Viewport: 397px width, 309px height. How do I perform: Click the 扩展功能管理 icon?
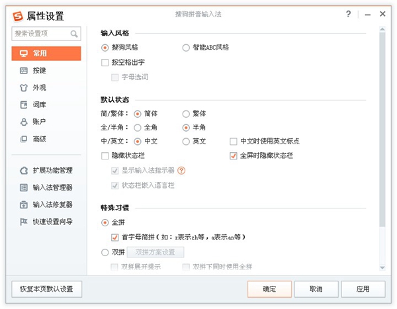[x=24, y=171]
